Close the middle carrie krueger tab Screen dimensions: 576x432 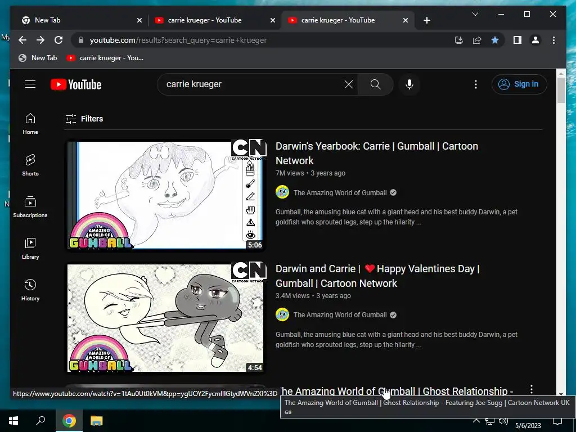273,21
